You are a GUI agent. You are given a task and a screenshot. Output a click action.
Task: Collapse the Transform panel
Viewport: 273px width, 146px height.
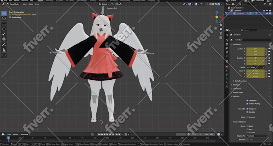(x=236, y=45)
